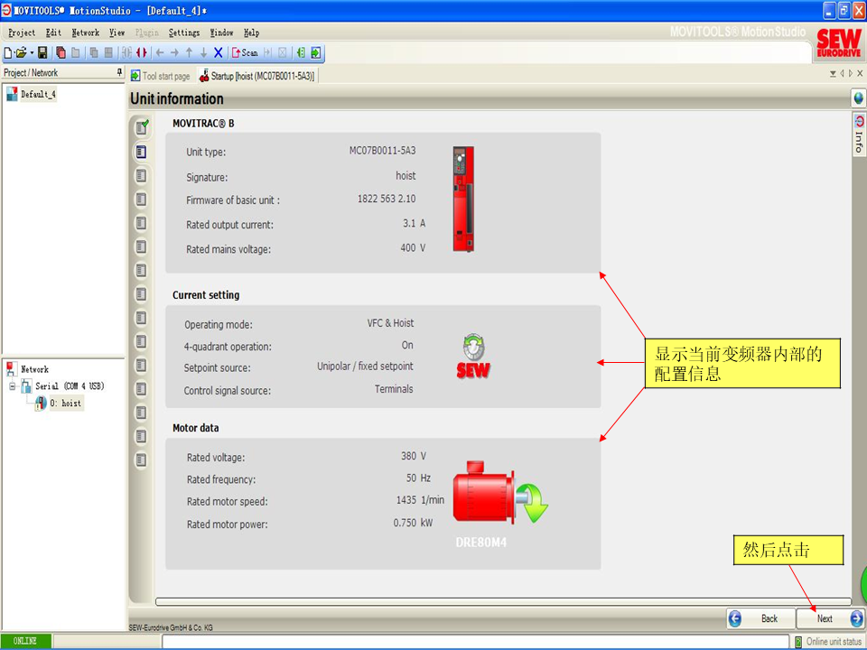Click the Scan network toolbar button
The width and height of the screenshot is (867, 650).
tap(246, 53)
